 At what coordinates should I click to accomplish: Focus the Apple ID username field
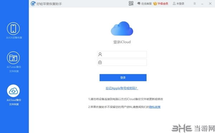point(122,55)
